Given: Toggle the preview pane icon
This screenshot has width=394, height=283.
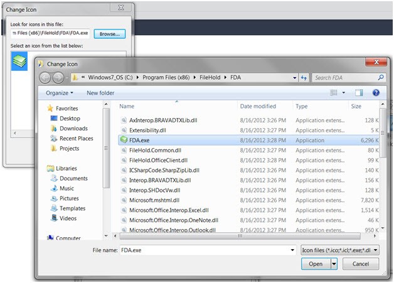Looking at the screenshot, I should tap(359, 93).
